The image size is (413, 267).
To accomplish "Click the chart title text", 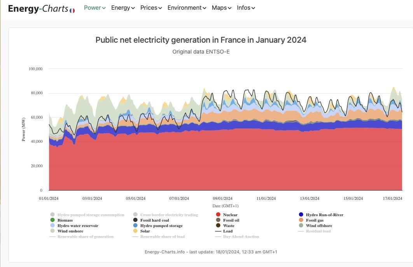I will (x=201, y=40).
